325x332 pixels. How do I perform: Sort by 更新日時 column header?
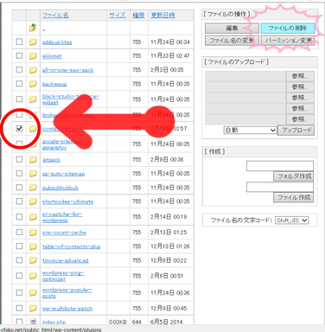[162, 16]
